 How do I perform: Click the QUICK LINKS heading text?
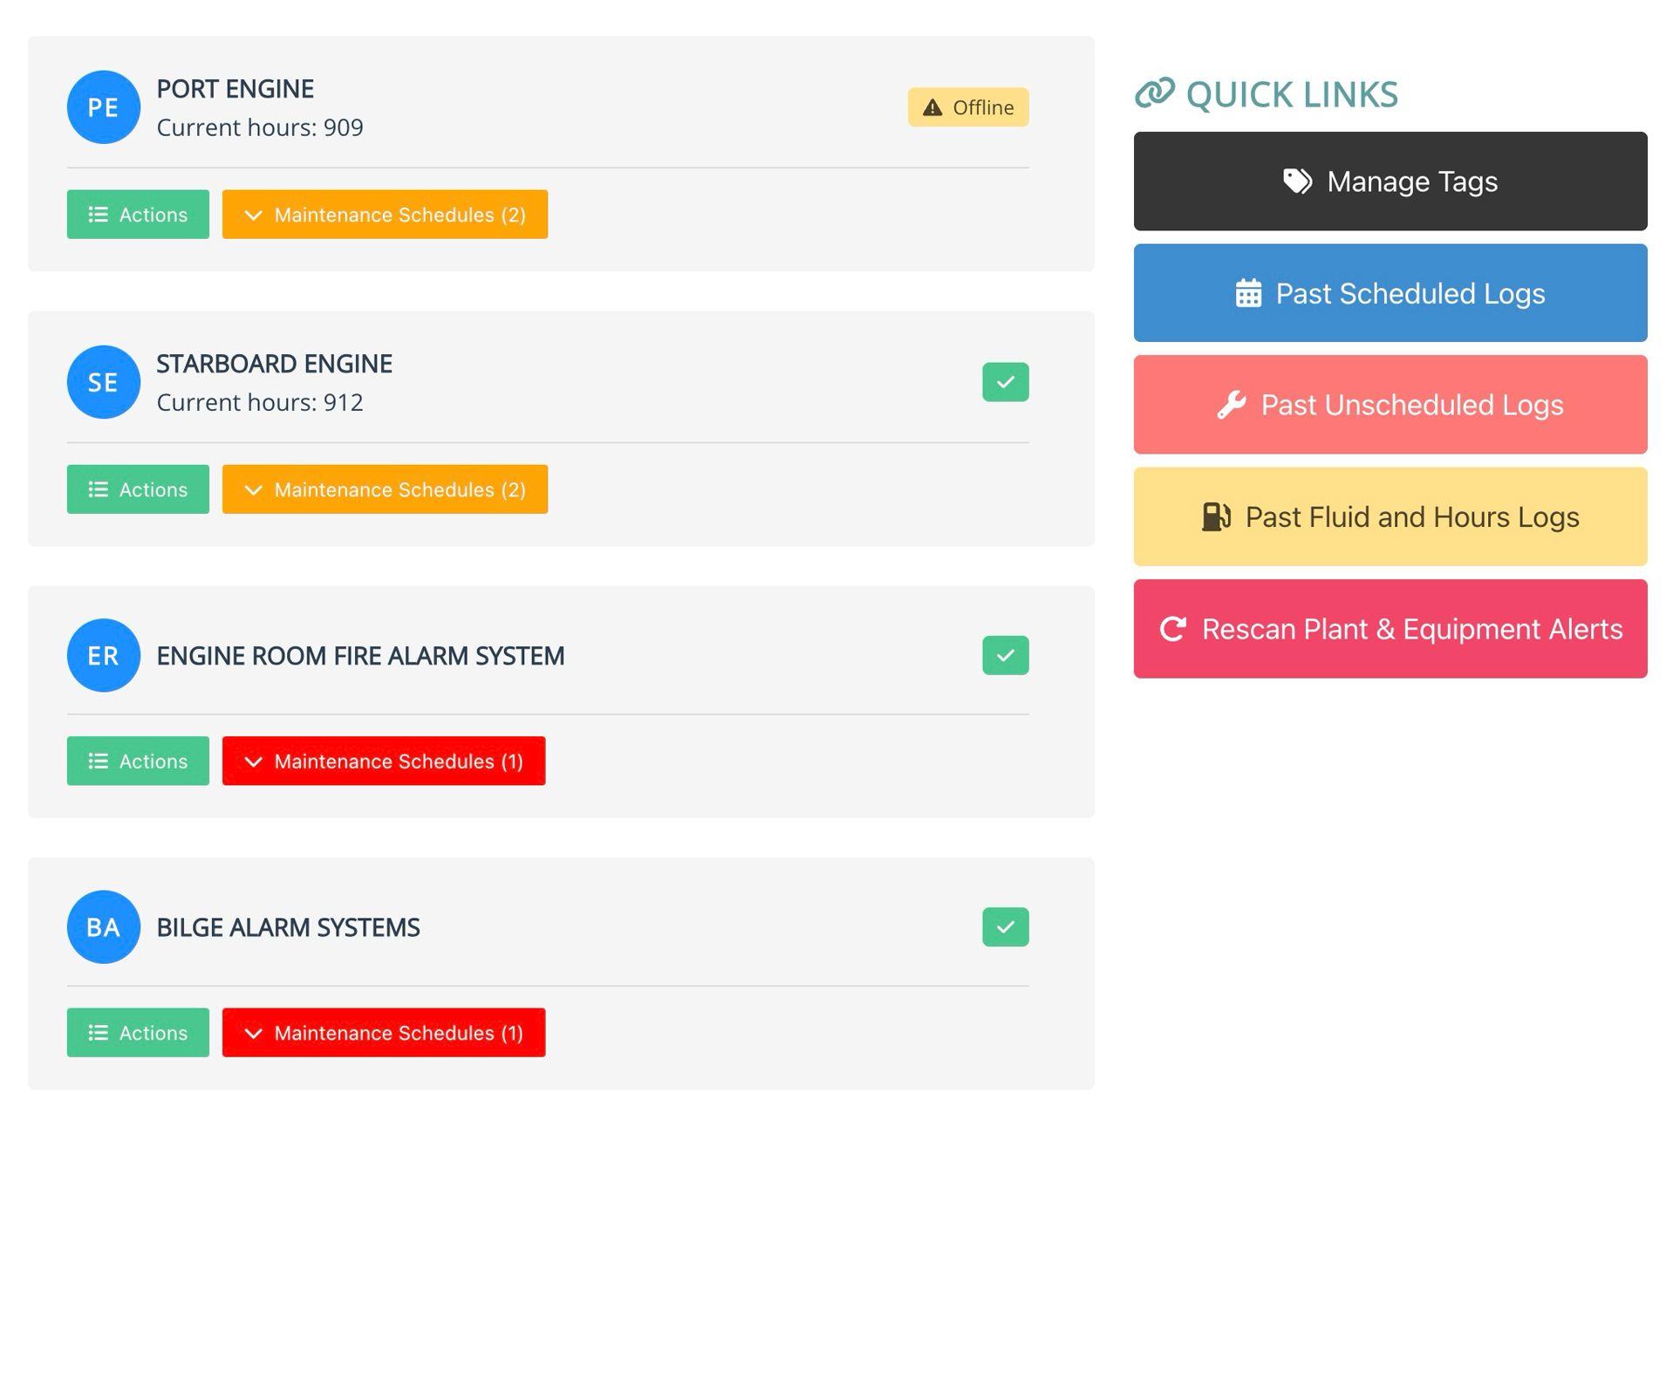coord(1292,94)
